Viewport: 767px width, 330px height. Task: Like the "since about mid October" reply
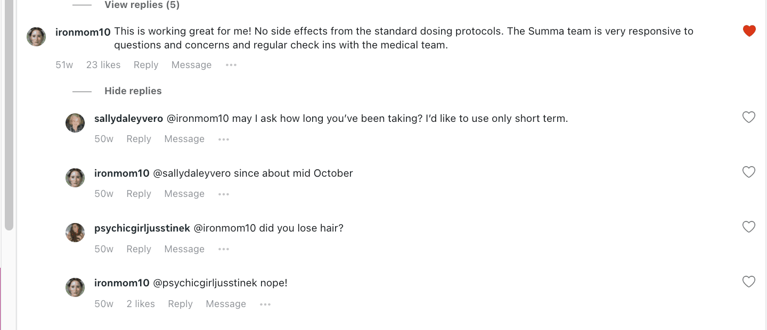749,172
